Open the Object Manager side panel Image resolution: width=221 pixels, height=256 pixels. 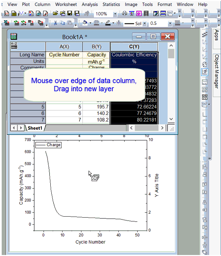(217, 71)
